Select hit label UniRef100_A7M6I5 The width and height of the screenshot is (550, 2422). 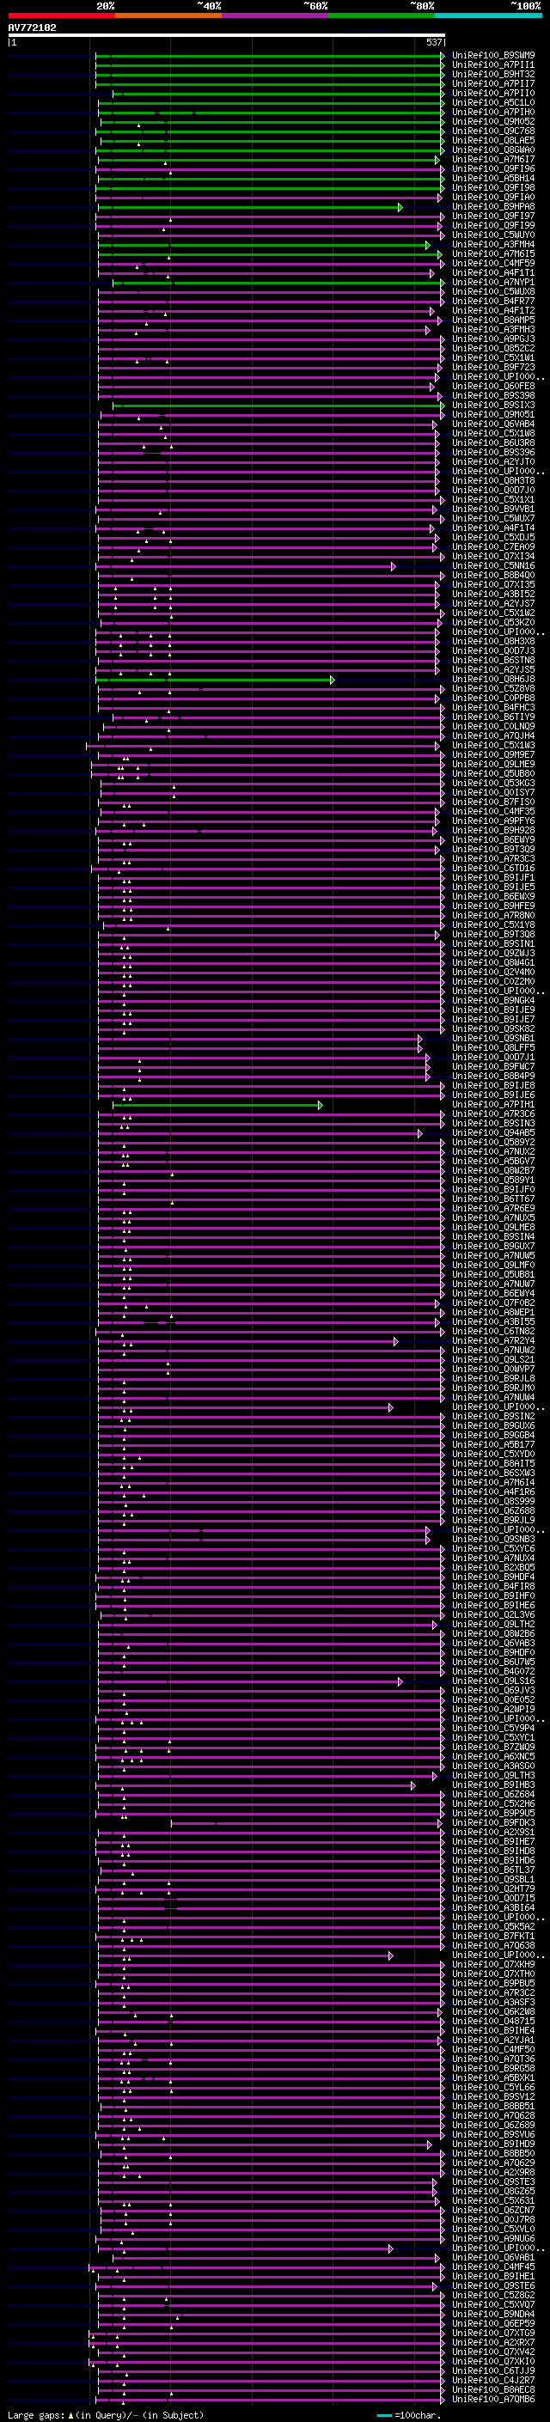pyautogui.click(x=493, y=253)
